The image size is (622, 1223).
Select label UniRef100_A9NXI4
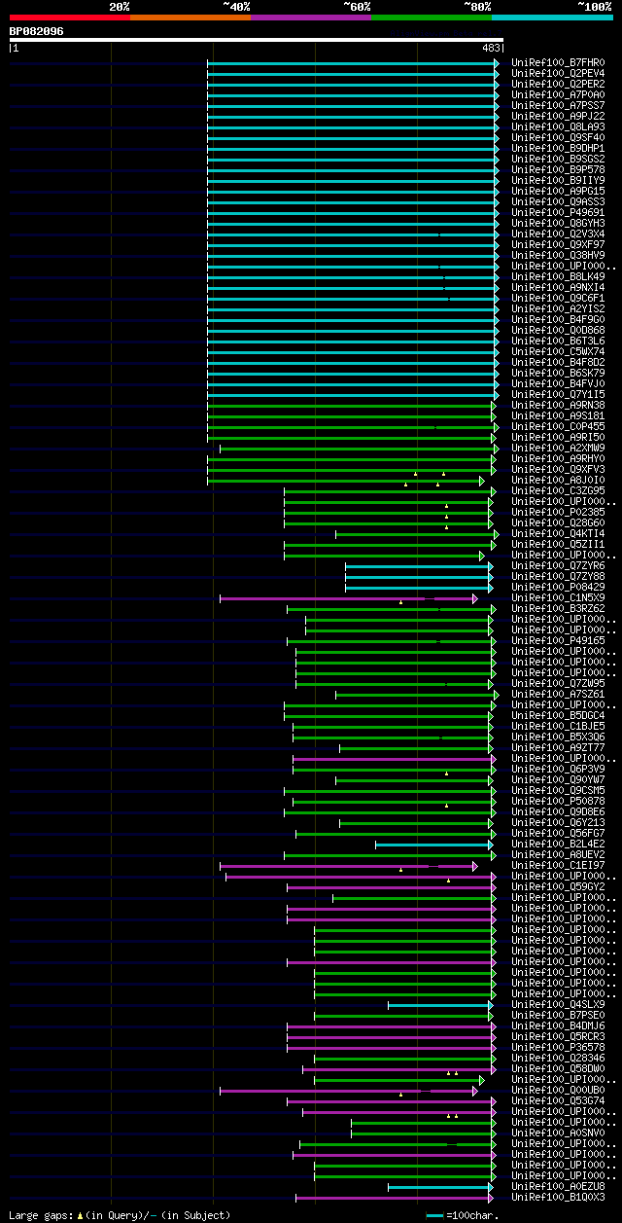point(558,287)
